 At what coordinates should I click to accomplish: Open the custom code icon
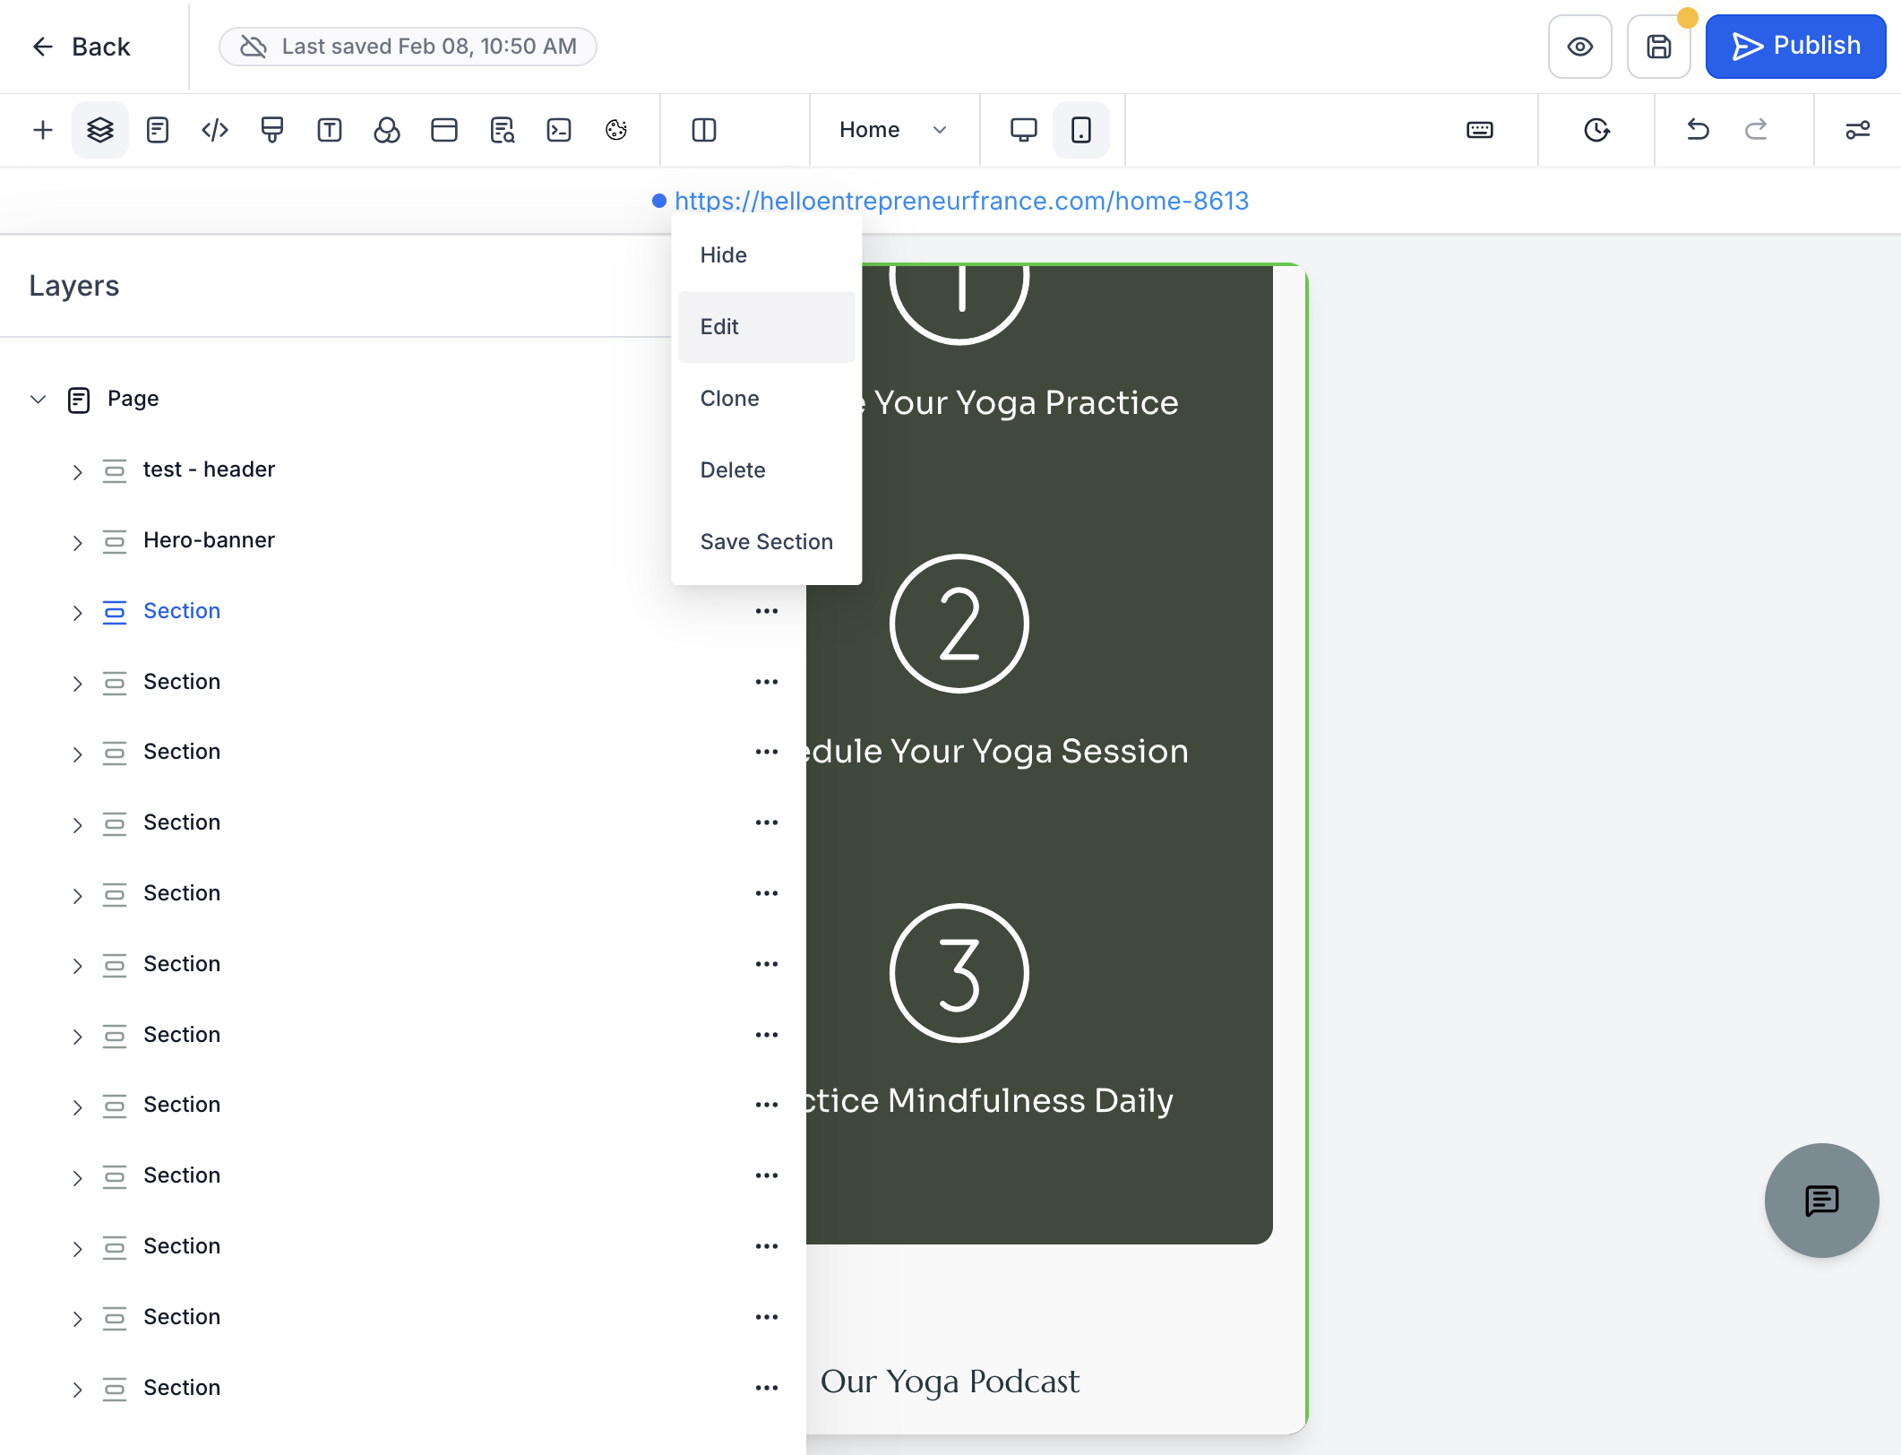point(215,130)
